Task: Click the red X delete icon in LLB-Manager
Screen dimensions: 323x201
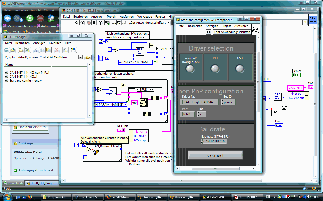Action: pos(57,50)
